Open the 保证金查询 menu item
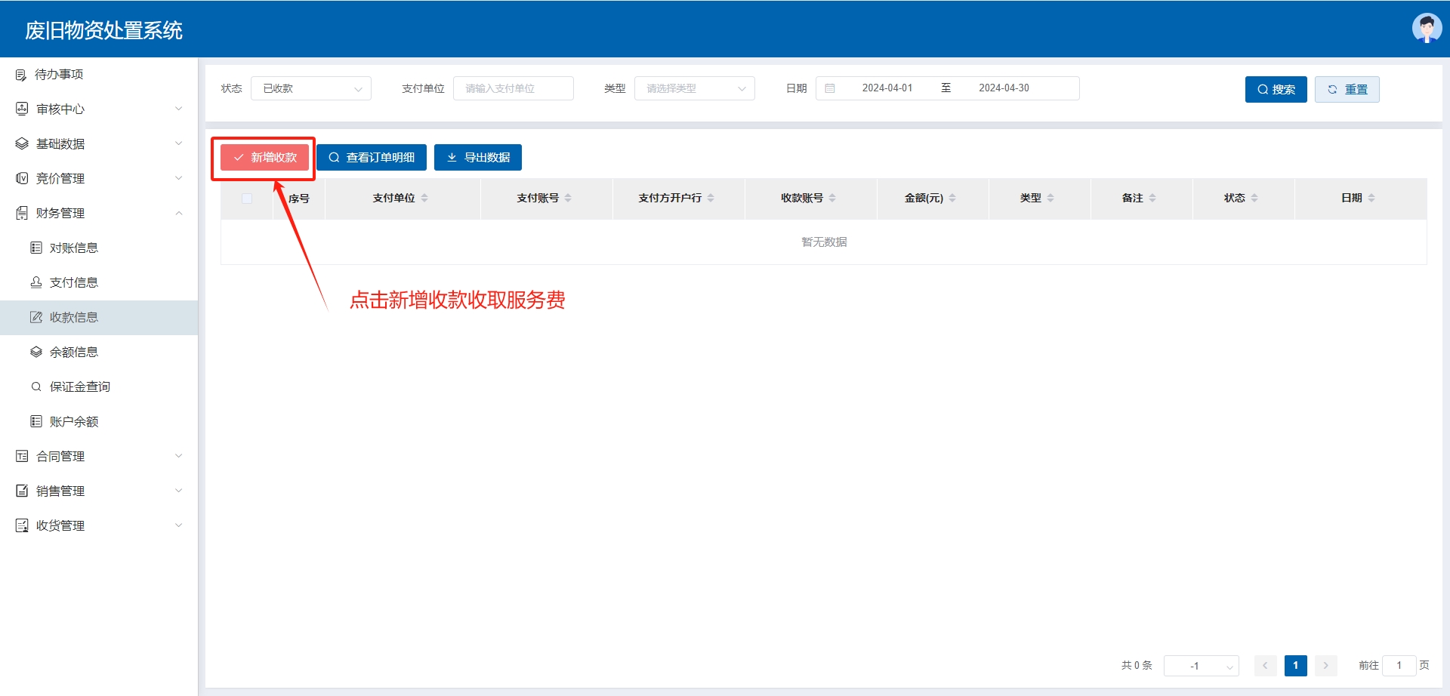The height and width of the screenshot is (696, 1450). pos(79,387)
